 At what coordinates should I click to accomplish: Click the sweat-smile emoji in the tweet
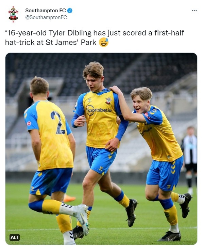104,42
